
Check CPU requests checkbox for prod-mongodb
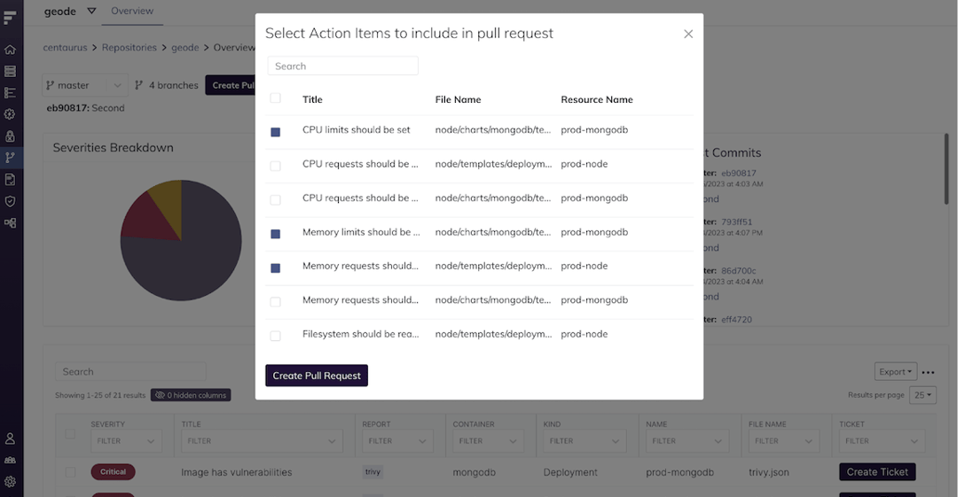pyautogui.click(x=275, y=200)
